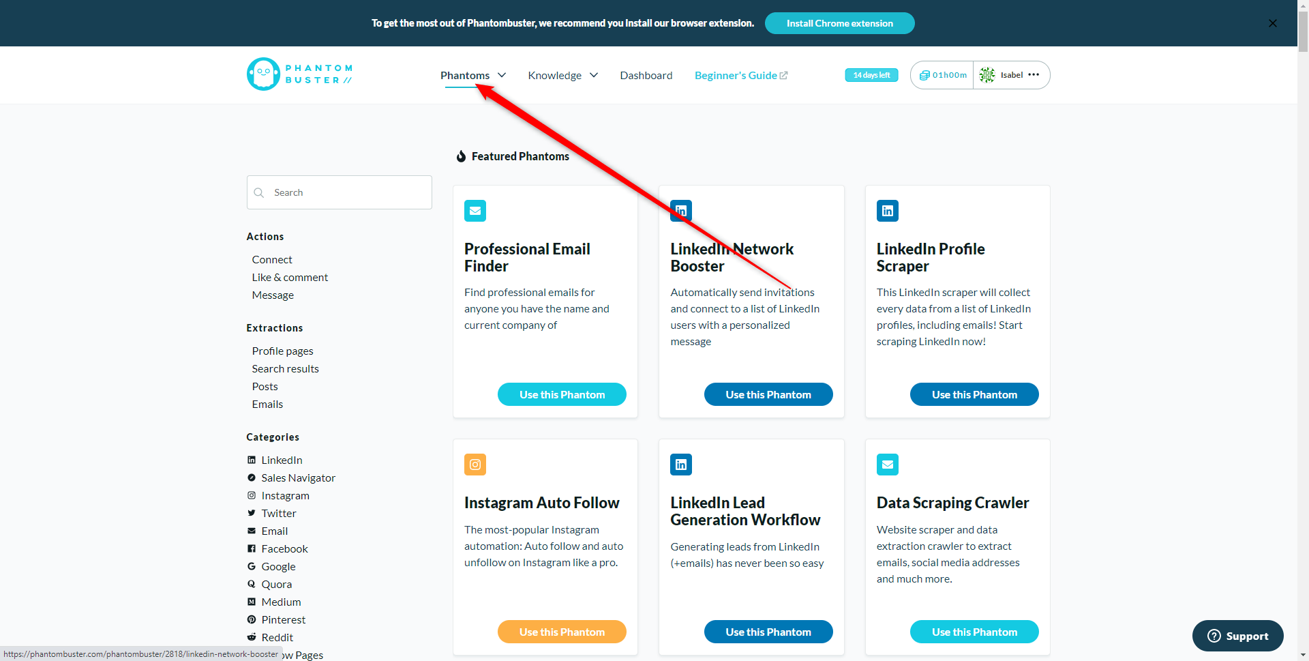This screenshot has width=1309, height=661.
Task: Select the Twitter category label
Action: [279, 513]
